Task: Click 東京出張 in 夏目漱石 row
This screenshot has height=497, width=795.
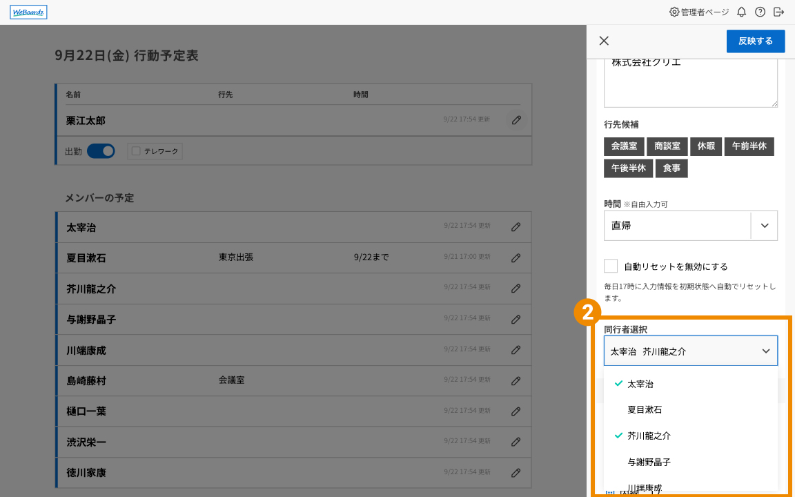Action: pyautogui.click(x=236, y=257)
